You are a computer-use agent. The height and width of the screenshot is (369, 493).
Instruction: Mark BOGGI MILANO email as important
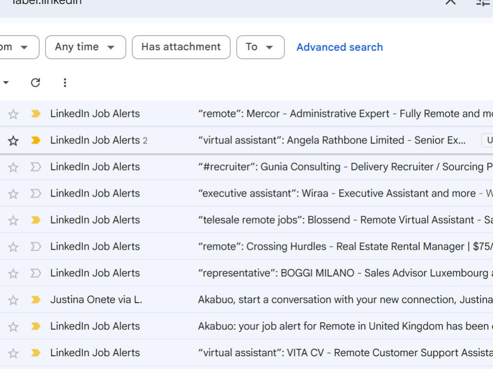point(36,273)
